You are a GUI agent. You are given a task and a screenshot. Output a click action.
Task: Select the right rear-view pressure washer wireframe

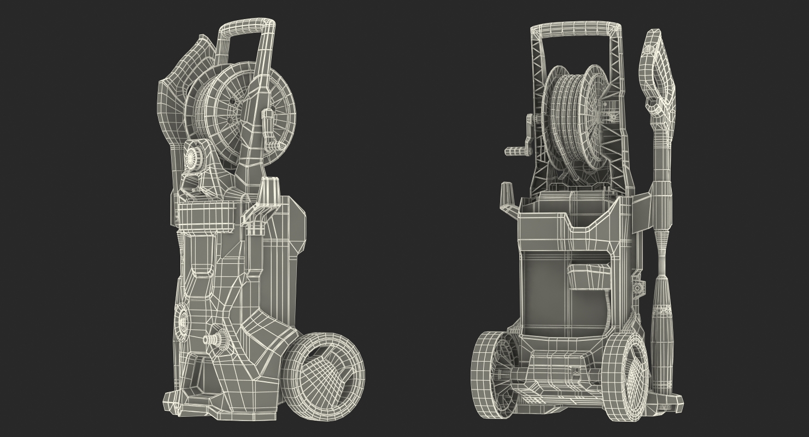(x=578, y=221)
